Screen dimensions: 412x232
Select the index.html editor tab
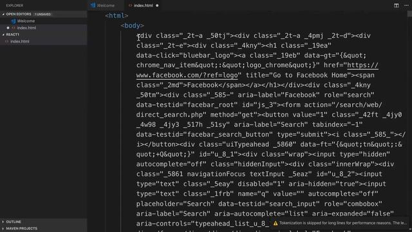click(143, 6)
